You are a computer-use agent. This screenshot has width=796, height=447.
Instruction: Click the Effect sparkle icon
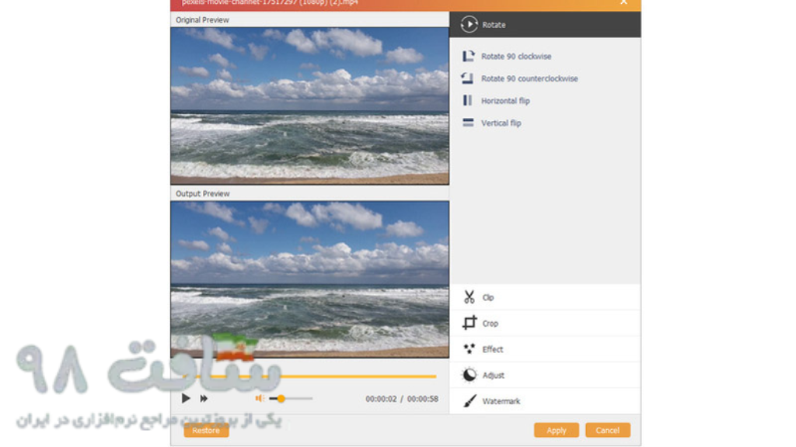point(469,348)
